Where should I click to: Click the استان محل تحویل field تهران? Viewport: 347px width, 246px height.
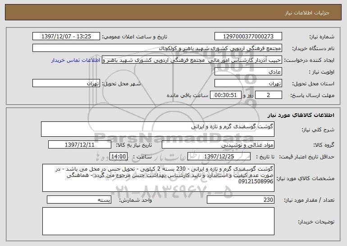click(248, 84)
